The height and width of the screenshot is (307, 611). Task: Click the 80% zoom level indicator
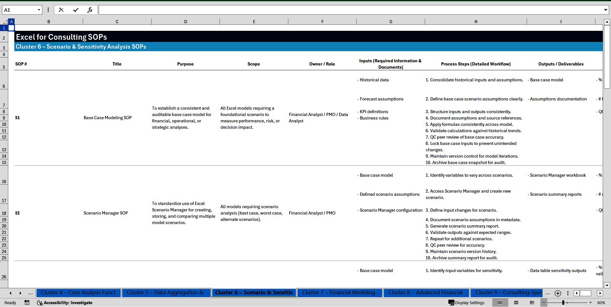click(x=602, y=303)
